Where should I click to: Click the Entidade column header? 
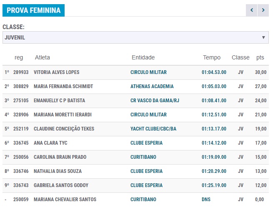click(x=143, y=57)
